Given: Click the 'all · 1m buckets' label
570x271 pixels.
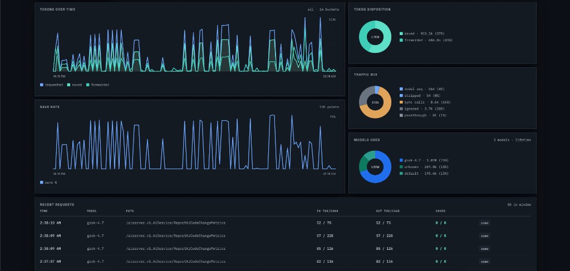Looking at the screenshot, I should tap(323, 9).
